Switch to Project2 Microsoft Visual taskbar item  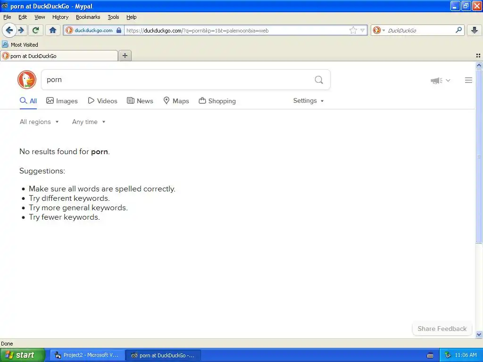click(x=87, y=355)
